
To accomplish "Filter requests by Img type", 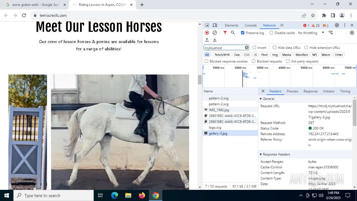I will click(x=275, y=55).
